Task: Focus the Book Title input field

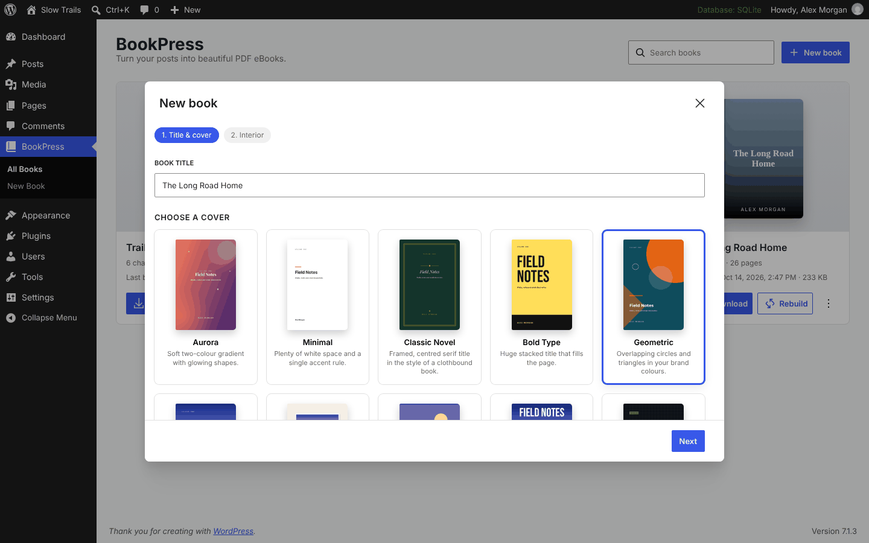Action: click(430, 185)
